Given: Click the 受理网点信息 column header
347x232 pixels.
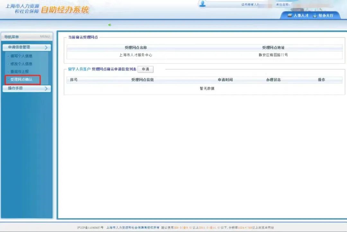Looking at the screenshot, I should [x=142, y=80].
